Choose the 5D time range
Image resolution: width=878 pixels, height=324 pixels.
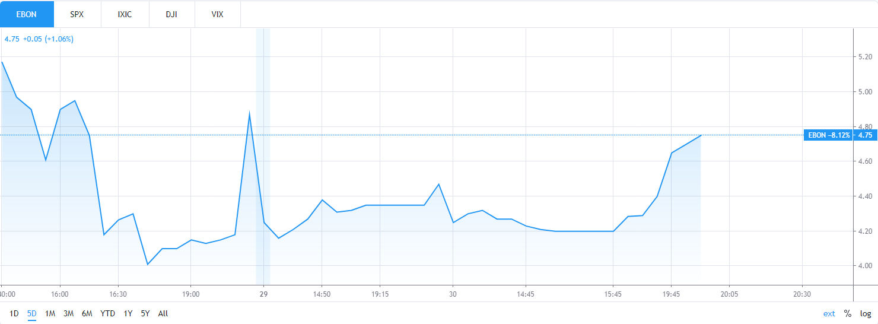coord(32,313)
